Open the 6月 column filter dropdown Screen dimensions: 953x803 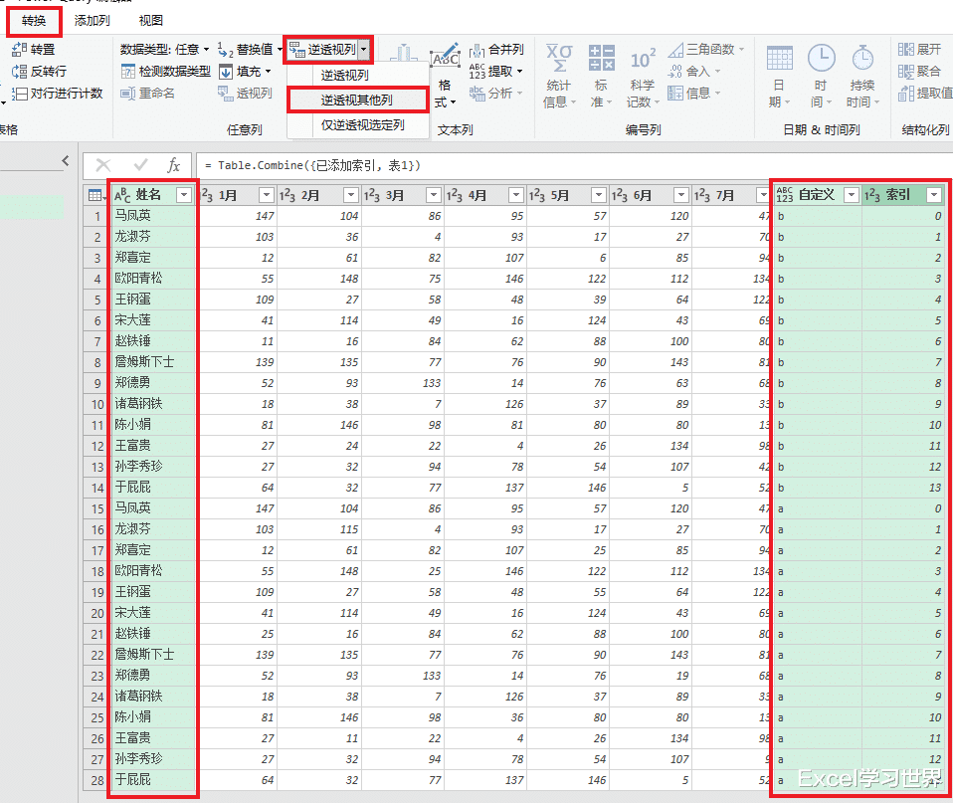[681, 195]
